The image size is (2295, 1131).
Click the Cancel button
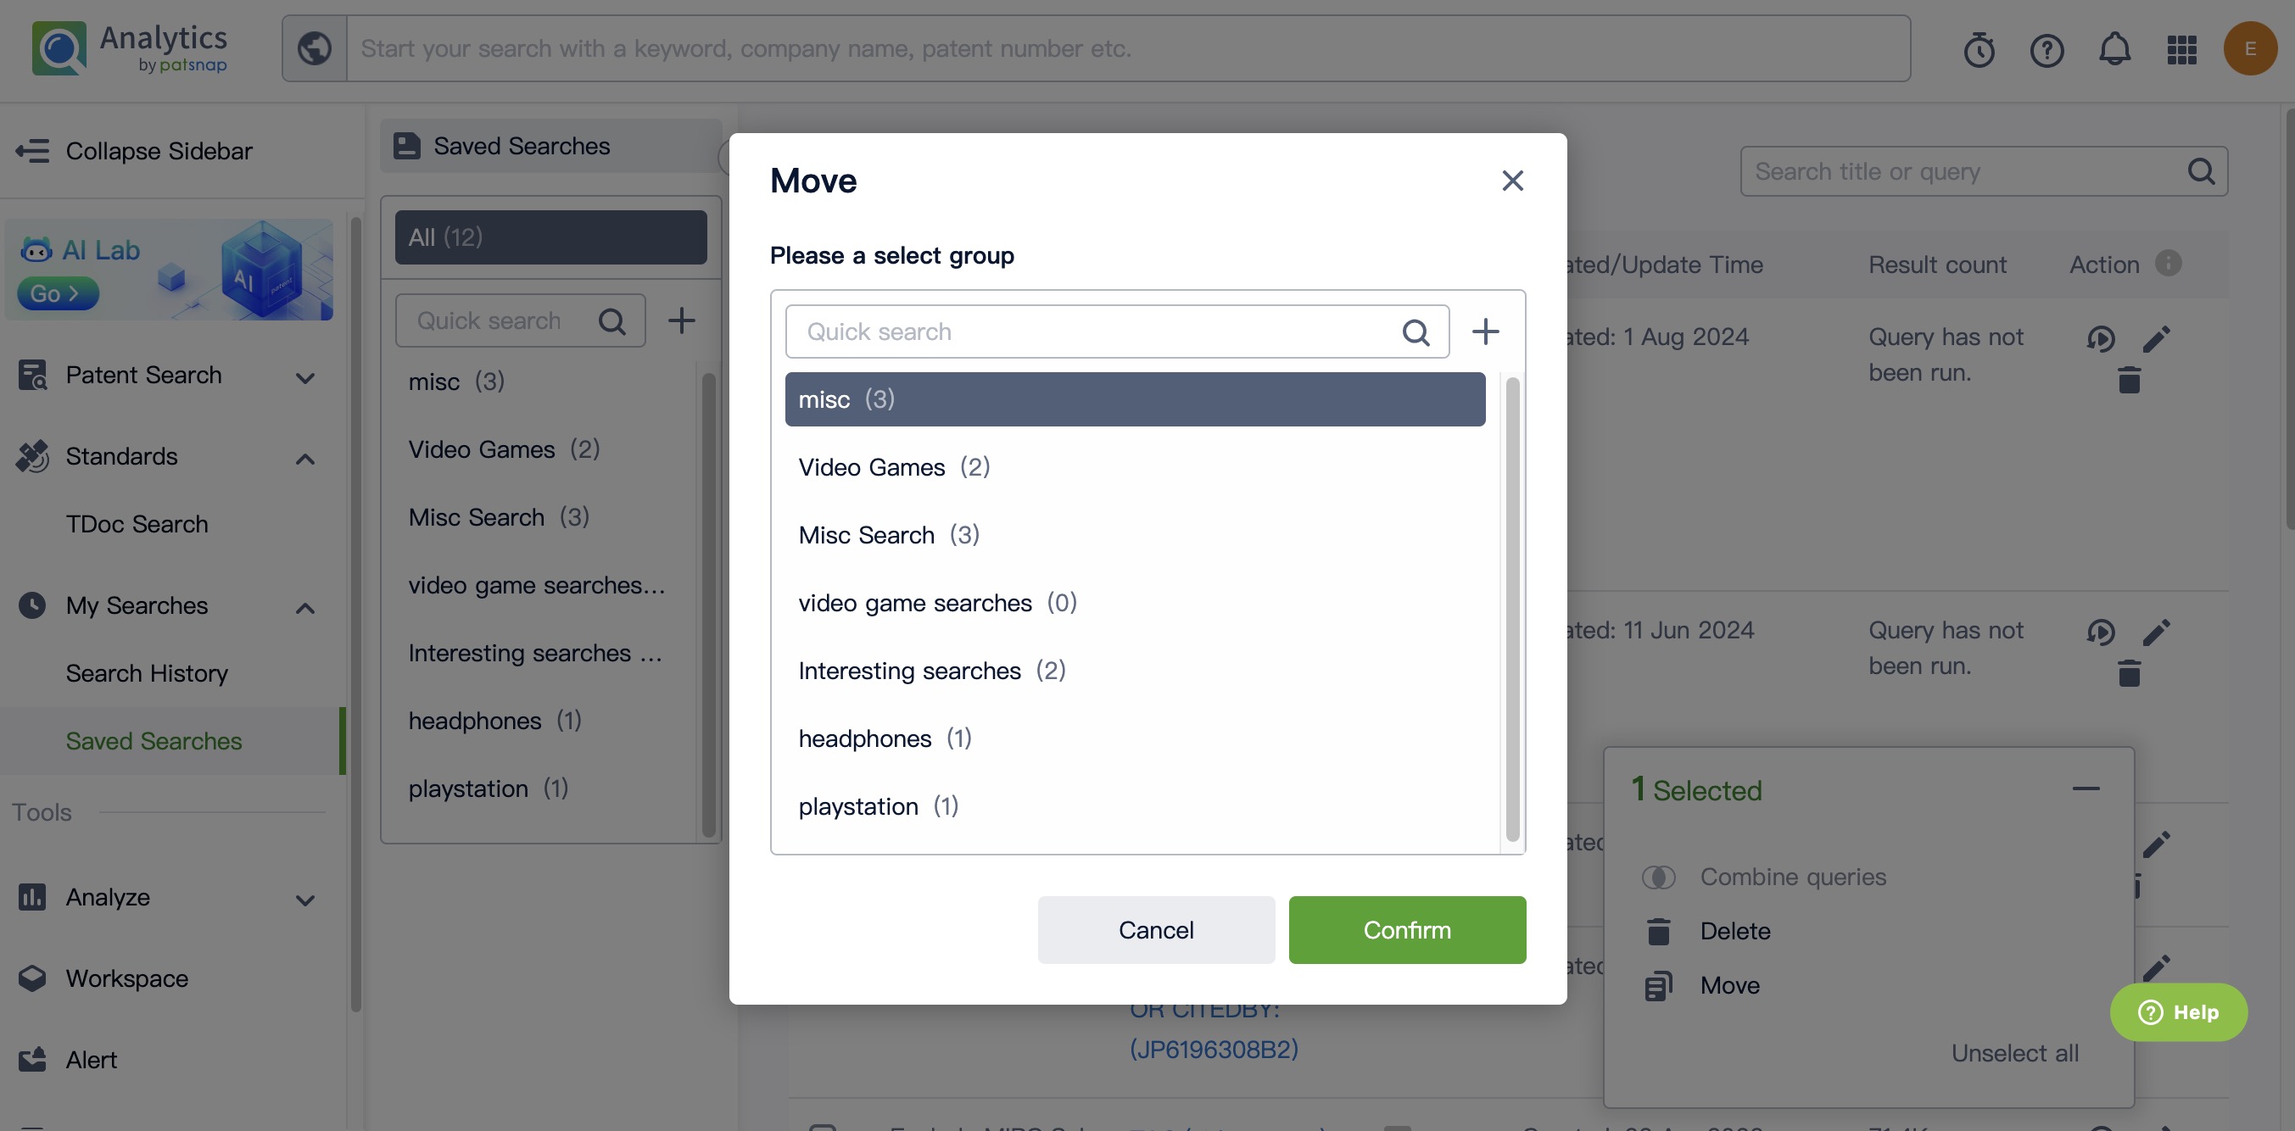click(1155, 930)
